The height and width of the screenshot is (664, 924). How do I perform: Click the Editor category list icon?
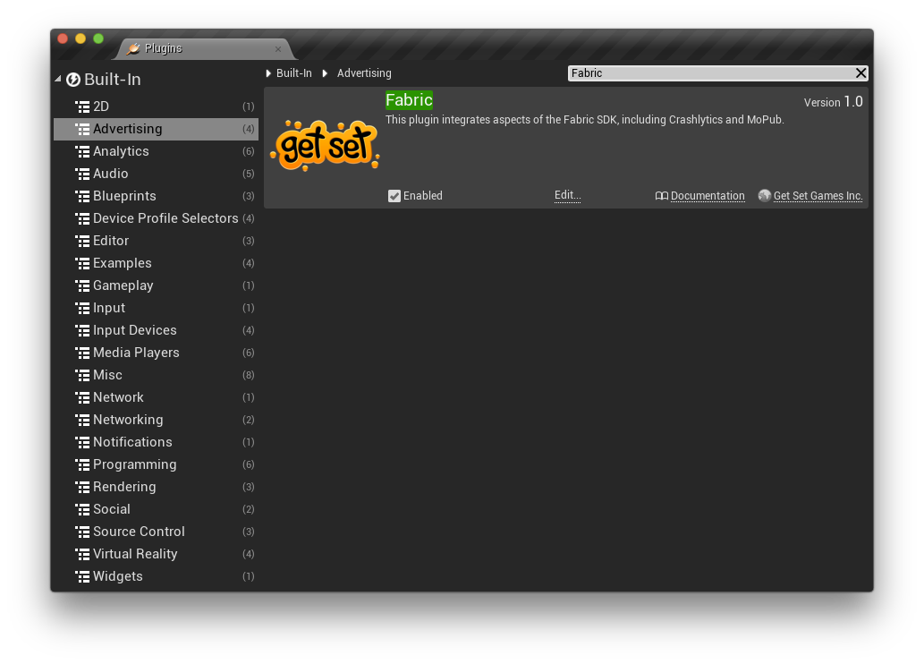coord(82,242)
